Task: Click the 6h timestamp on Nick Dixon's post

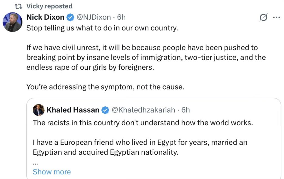Action: coord(121,17)
